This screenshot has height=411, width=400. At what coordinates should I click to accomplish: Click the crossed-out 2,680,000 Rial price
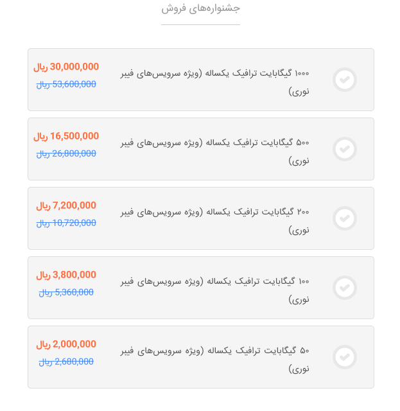[x=66, y=362]
